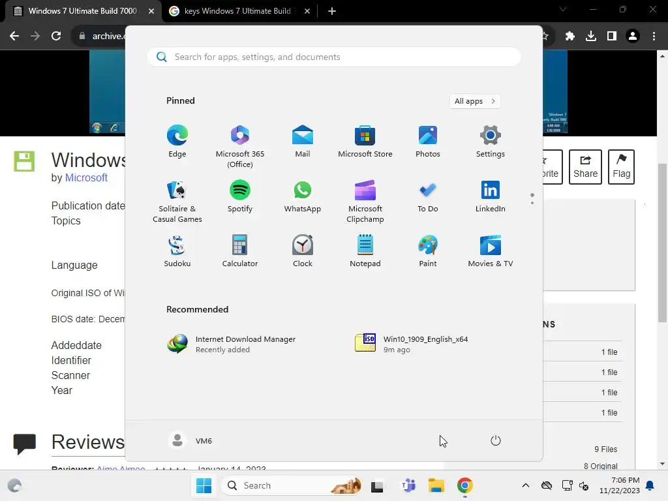This screenshot has width=668, height=501.
Task: Open File Explorer from taskbar
Action: (436, 485)
